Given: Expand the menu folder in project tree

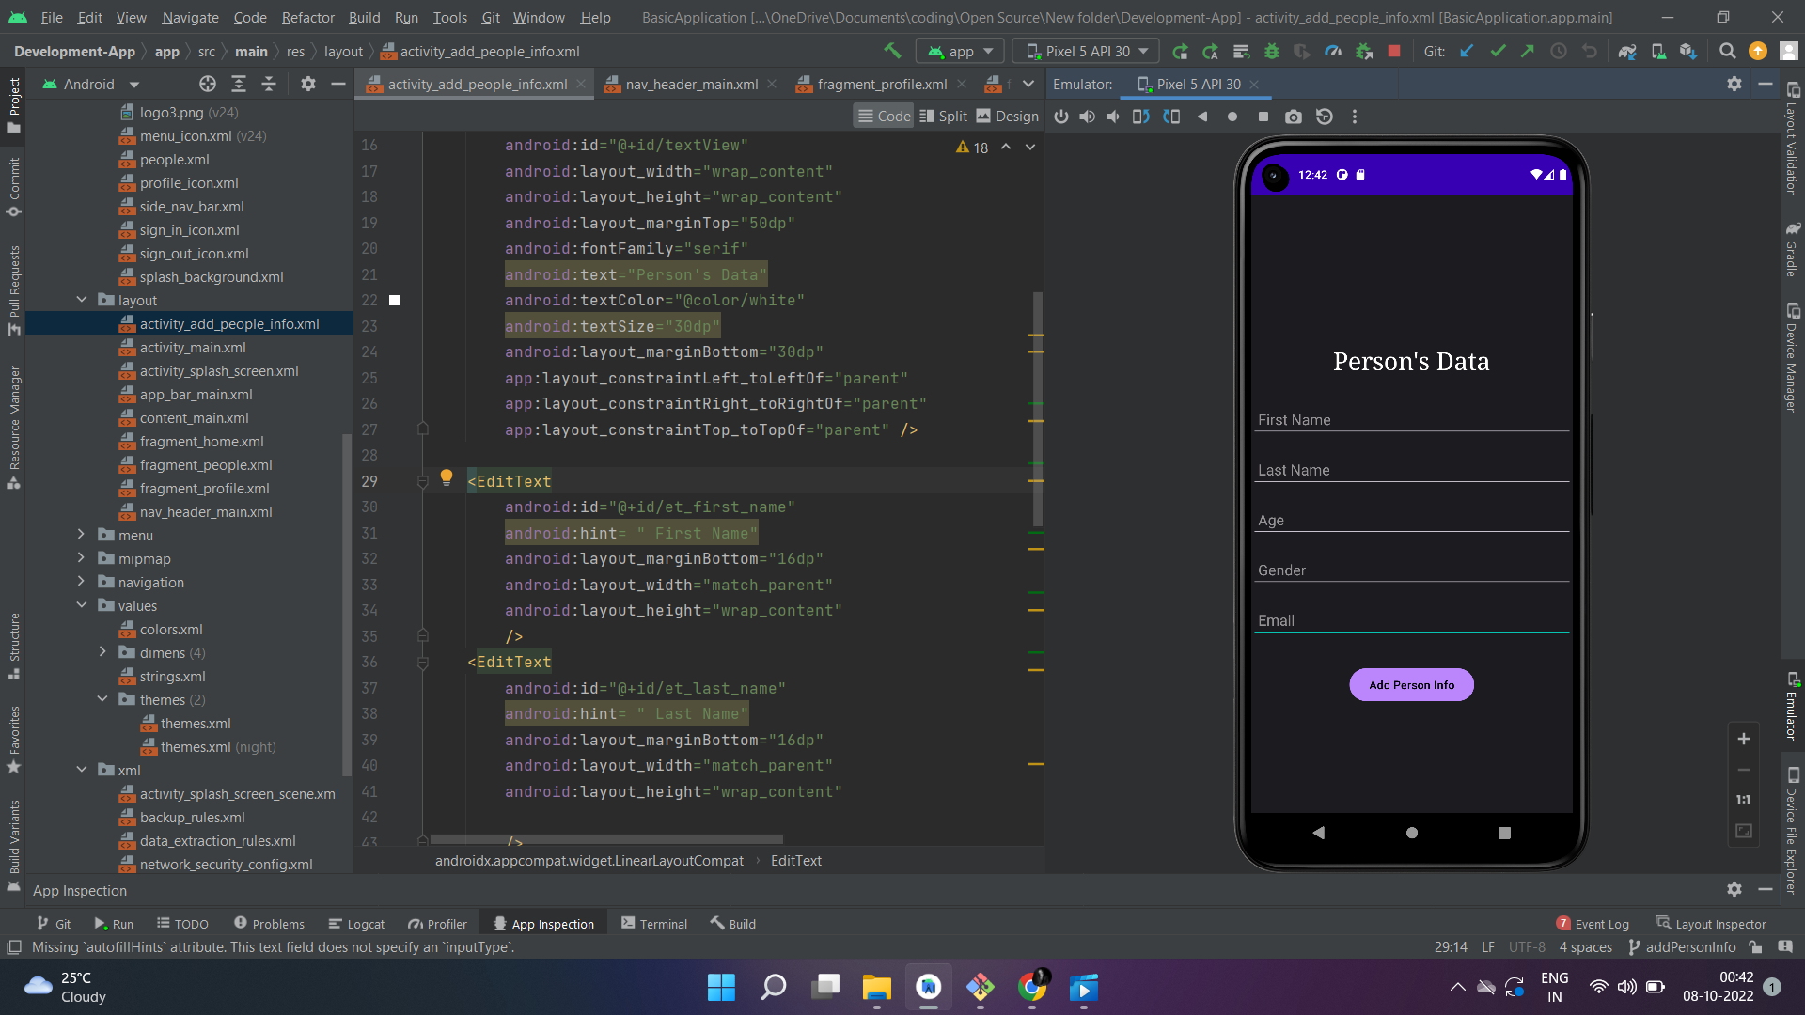Looking at the screenshot, I should (x=82, y=535).
